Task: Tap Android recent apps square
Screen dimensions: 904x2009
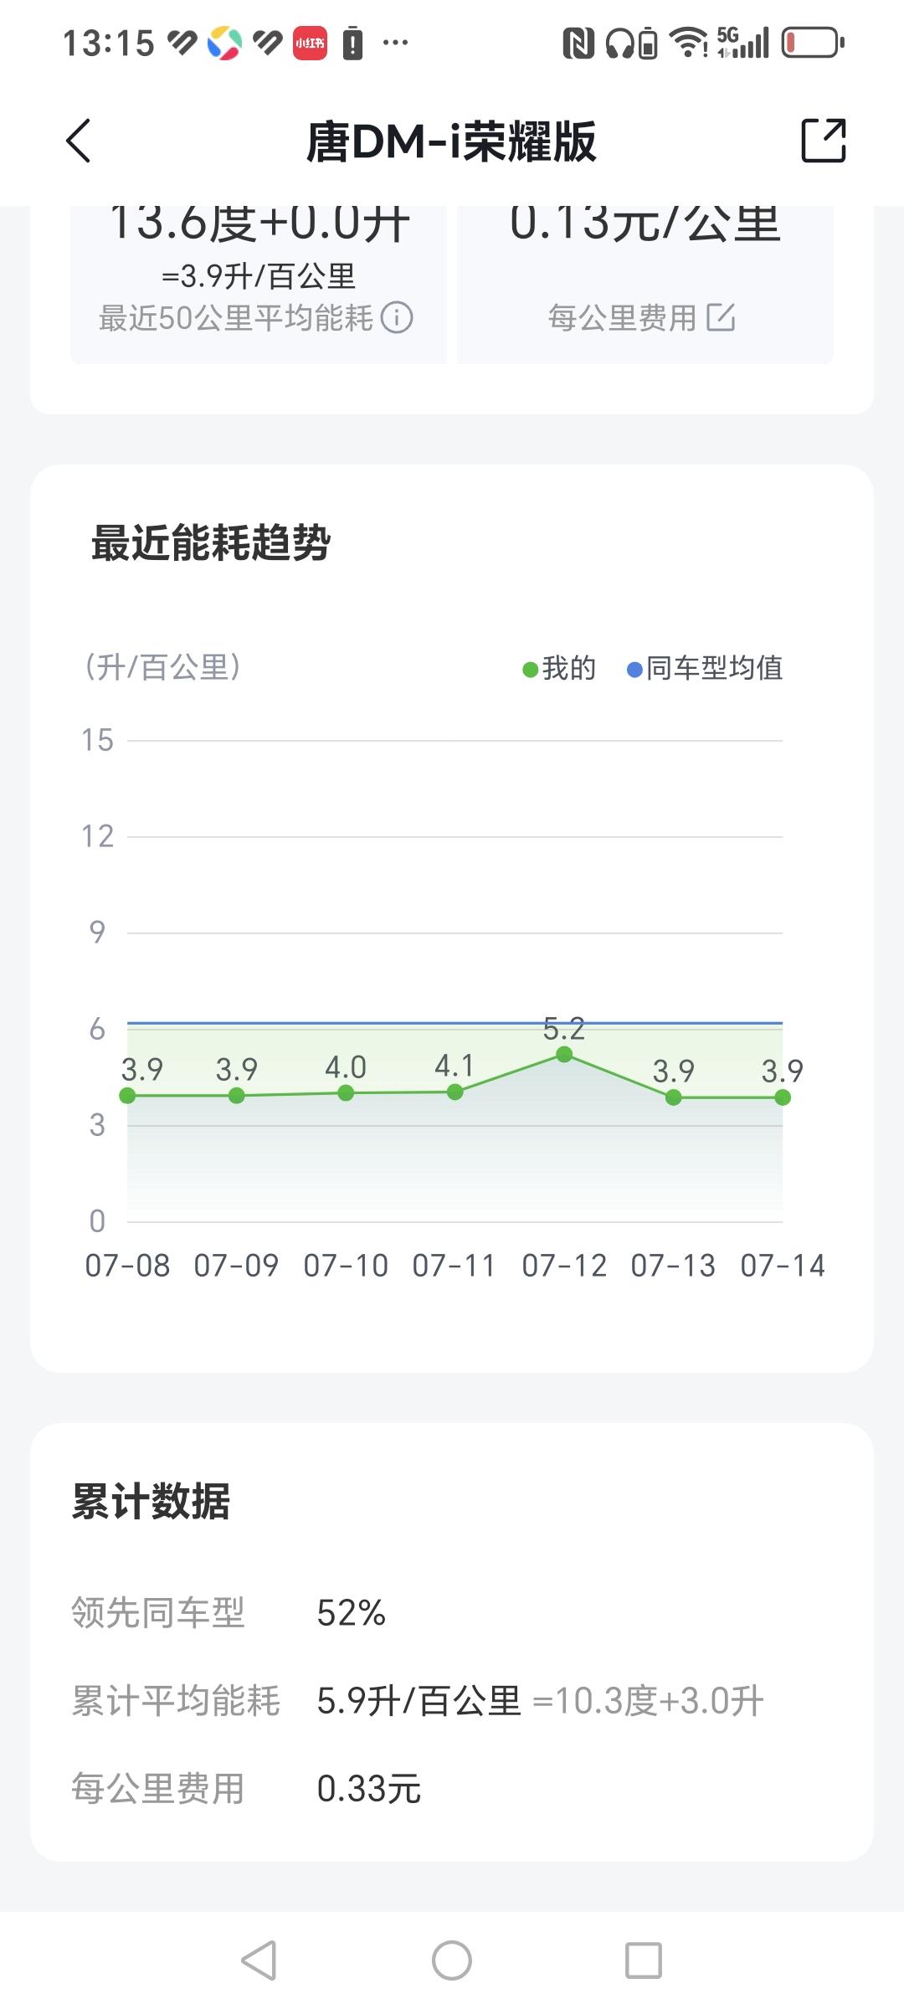Action: pyautogui.click(x=644, y=1960)
